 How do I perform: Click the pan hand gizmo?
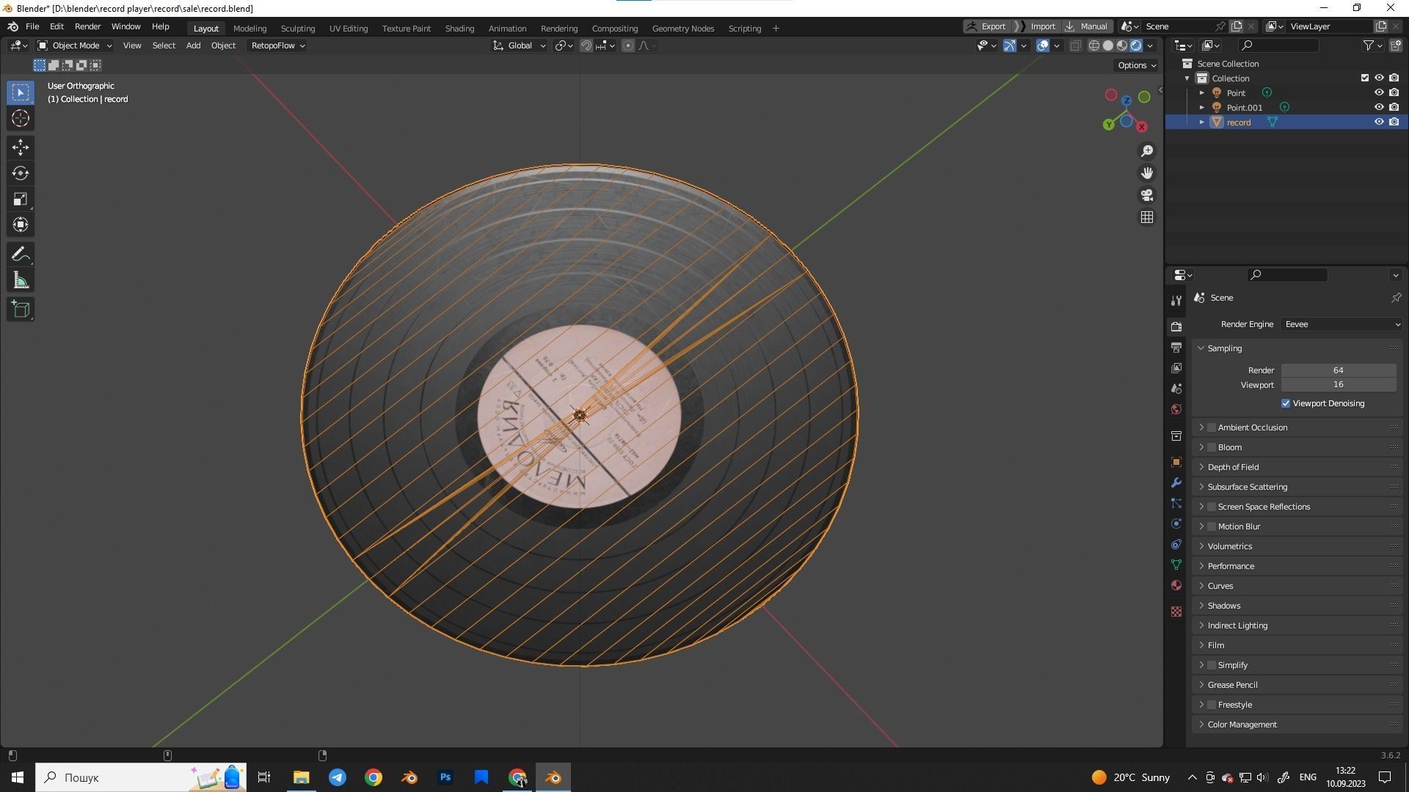coord(1147,173)
